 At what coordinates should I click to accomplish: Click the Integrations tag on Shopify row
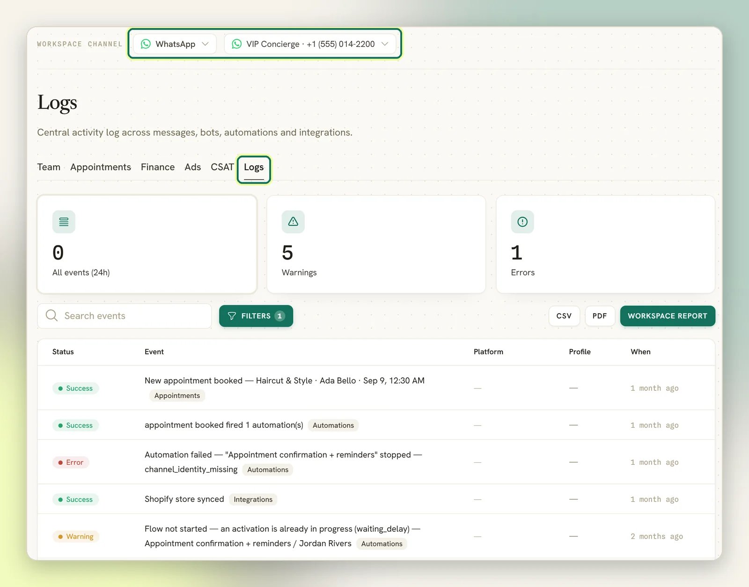[253, 499]
